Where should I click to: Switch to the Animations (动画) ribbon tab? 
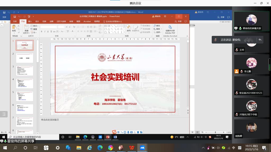pyautogui.click(x=52, y=21)
